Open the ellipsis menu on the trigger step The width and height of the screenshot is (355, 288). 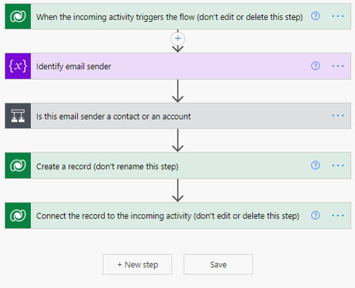click(x=338, y=16)
